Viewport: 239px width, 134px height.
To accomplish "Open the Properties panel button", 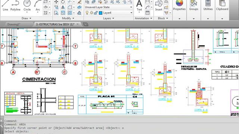I will (179, 9).
